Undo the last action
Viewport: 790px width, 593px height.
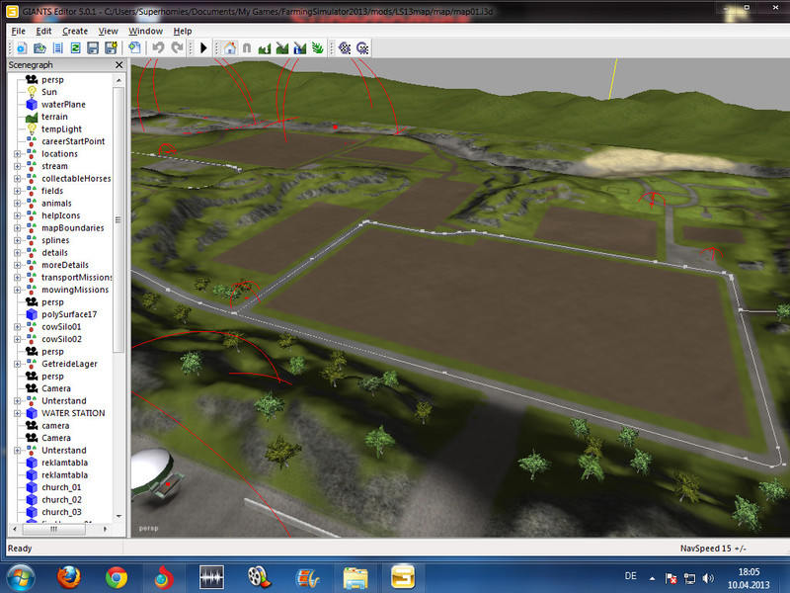(x=158, y=47)
